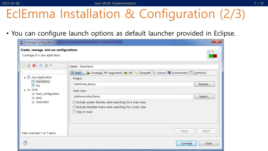Collapse the Java Application tree node
Image resolution: width=268 pixels, height=151 pixels.
(x=25, y=78)
